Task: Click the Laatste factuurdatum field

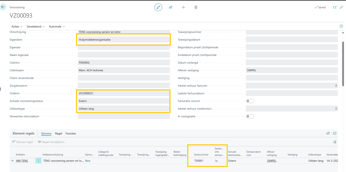Action: tap(292, 93)
